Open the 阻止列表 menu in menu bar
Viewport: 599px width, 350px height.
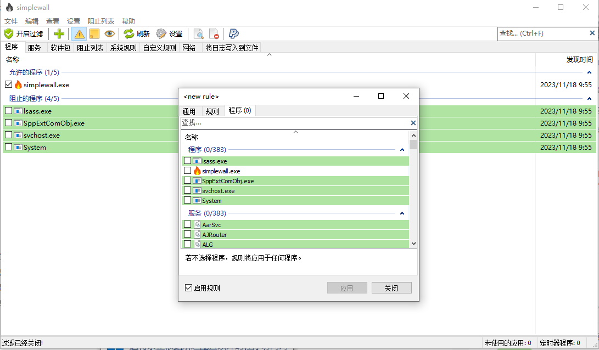pyautogui.click(x=101, y=21)
